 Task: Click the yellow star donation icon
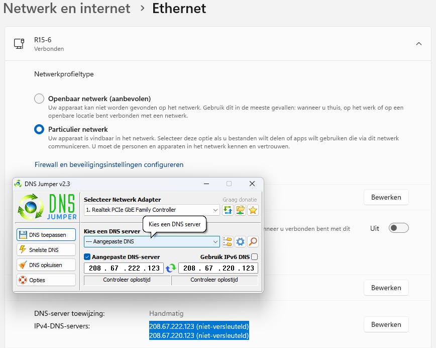click(x=253, y=210)
